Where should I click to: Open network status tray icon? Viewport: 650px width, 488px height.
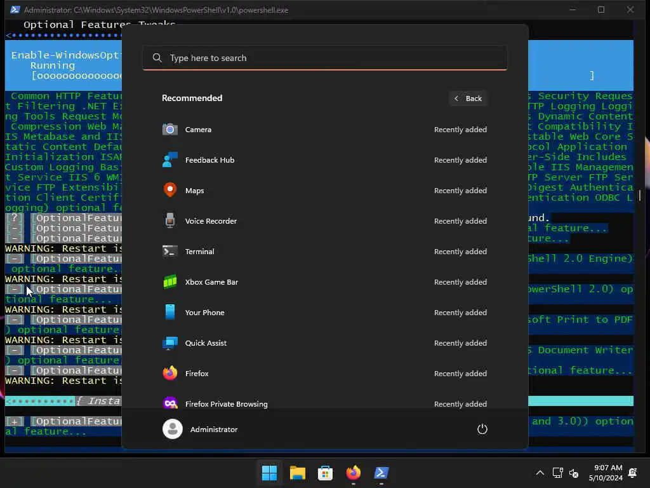(557, 473)
